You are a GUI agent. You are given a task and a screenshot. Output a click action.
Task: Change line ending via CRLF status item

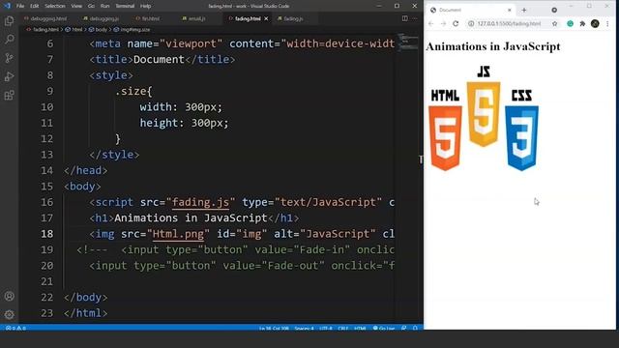(x=342, y=329)
